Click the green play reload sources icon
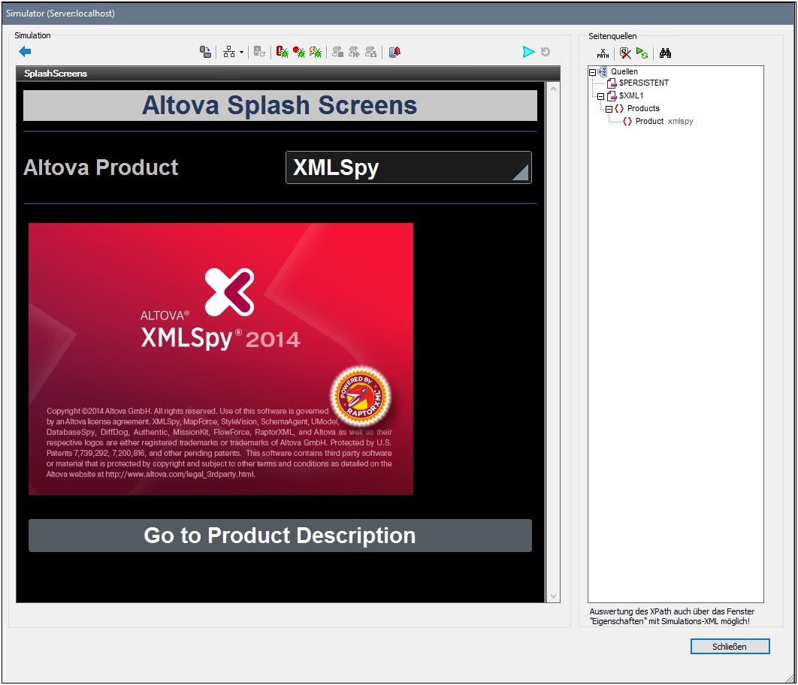The width and height of the screenshot is (798, 685). point(642,53)
